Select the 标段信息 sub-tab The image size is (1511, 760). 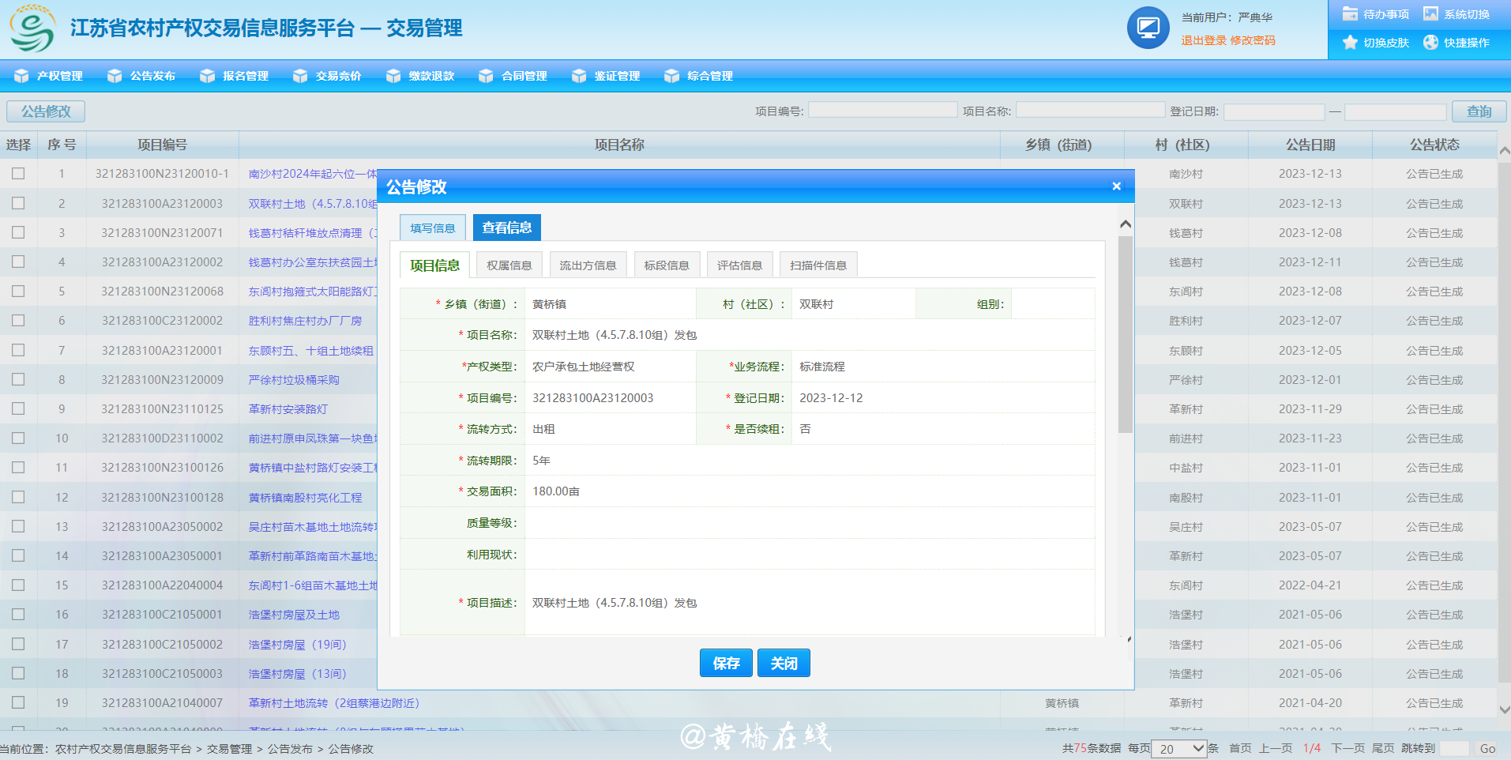pos(667,265)
